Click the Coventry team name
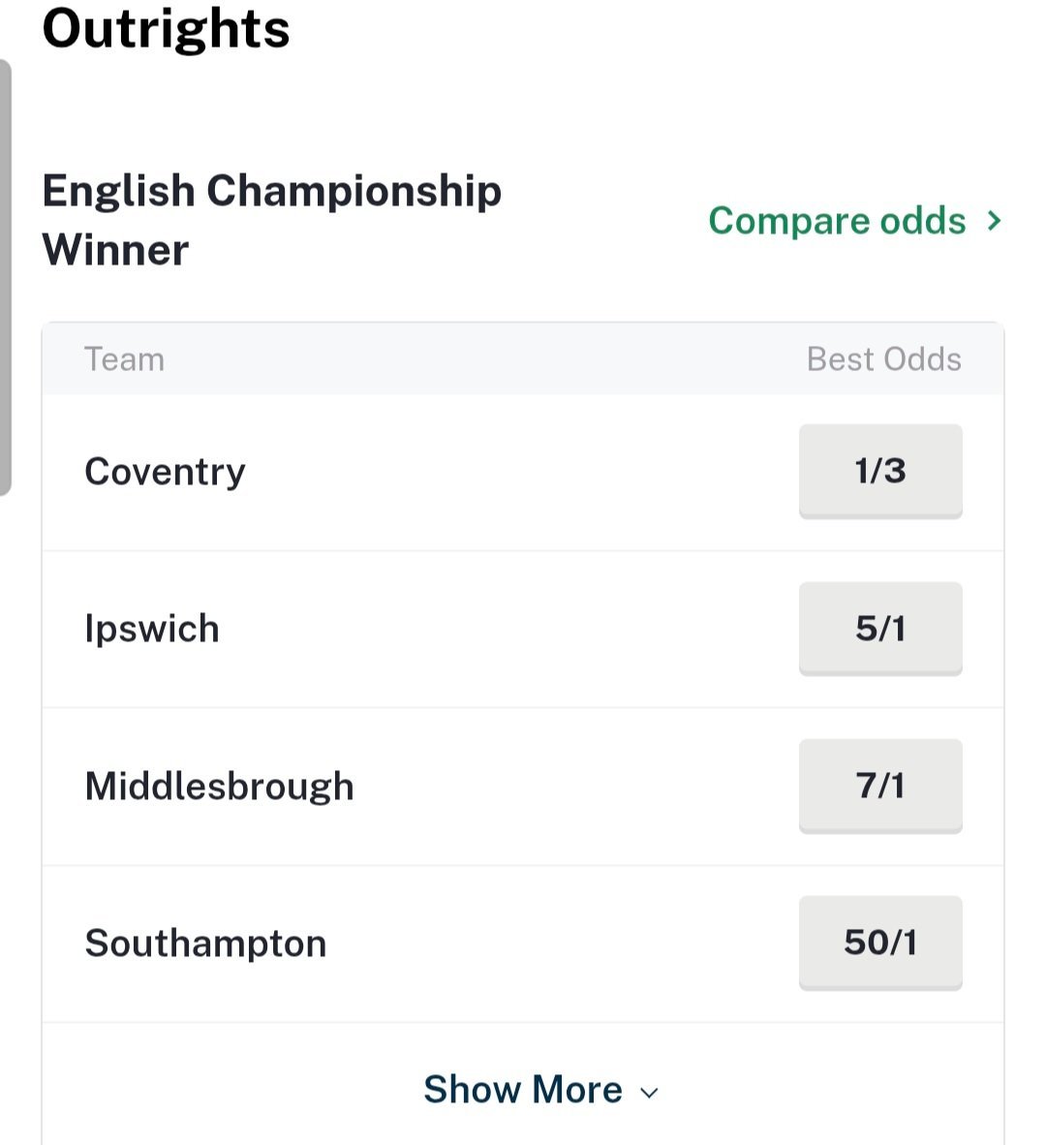This screenshot has height=1145, width=1046. point(165,472)
